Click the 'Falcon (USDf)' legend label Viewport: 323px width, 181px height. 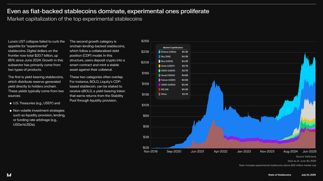tap(168, 80)
